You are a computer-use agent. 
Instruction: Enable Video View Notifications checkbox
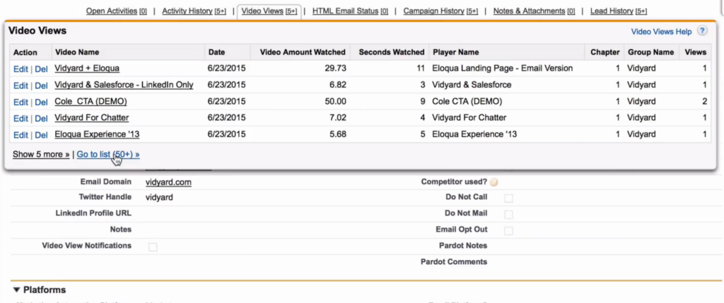[153, 247]
